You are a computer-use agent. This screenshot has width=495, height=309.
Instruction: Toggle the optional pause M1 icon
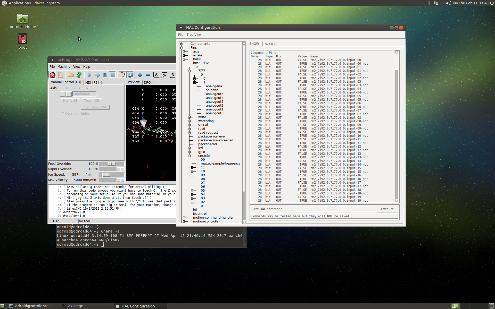[130, 75]
